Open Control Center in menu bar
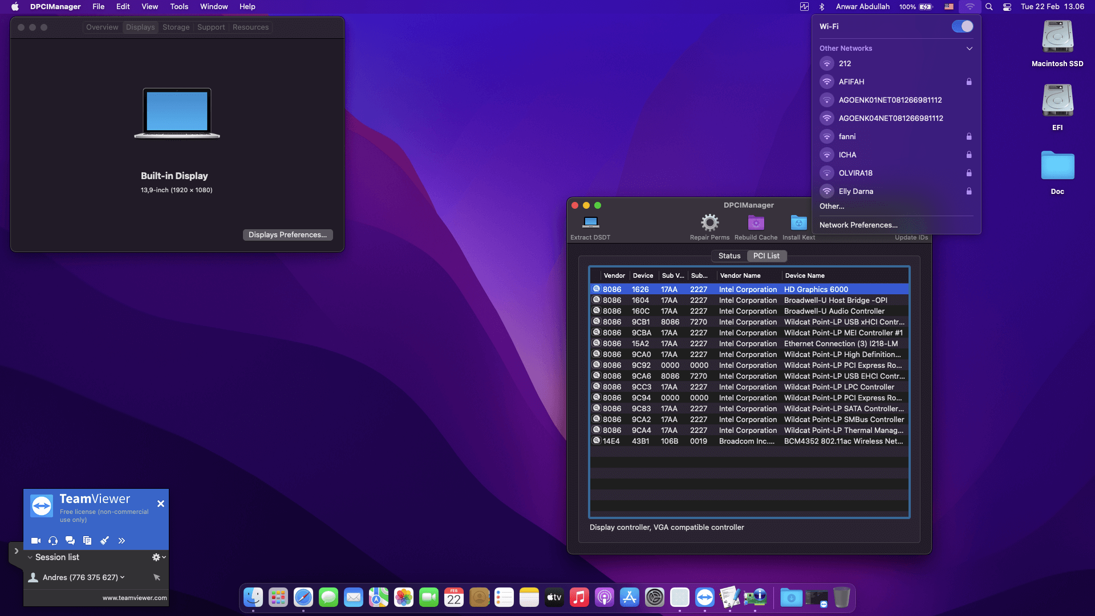1095x616 pixels. (1007, 7)
